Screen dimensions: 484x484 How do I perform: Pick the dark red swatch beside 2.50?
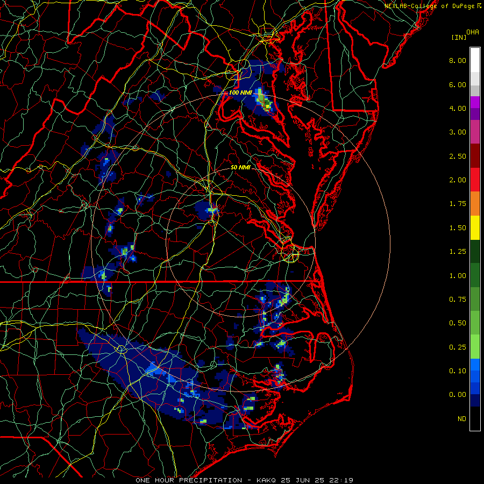tap(475, 156)
